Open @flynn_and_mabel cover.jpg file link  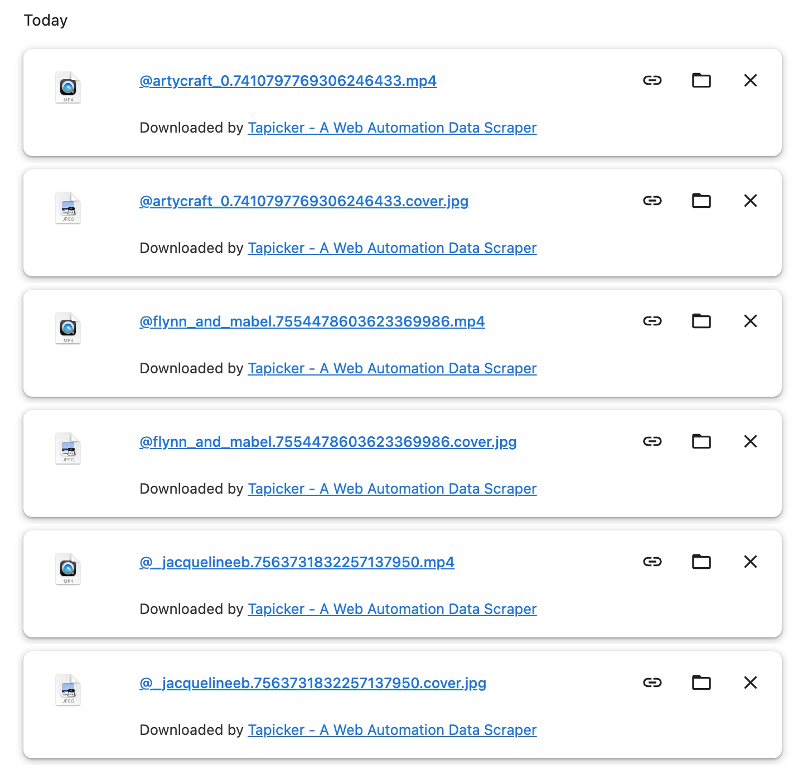pyautogui.click(x=328, y=442)
